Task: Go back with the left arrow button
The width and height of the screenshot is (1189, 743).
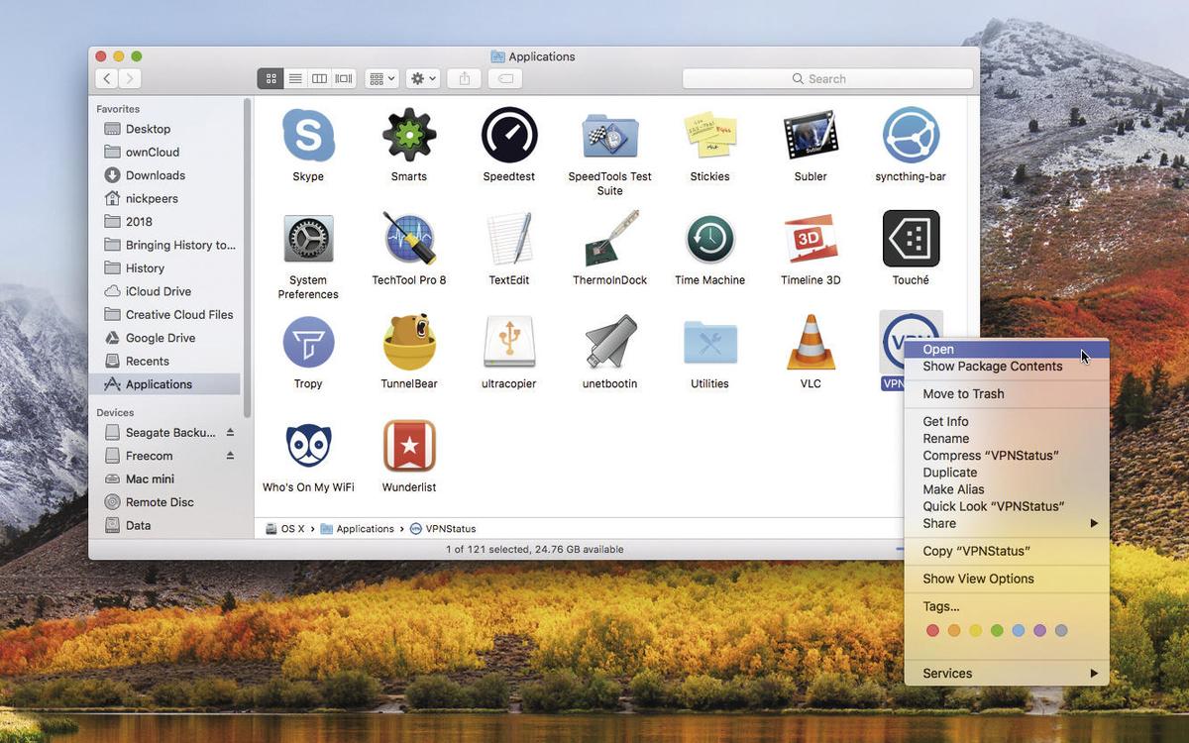Action: coord(106,78)
